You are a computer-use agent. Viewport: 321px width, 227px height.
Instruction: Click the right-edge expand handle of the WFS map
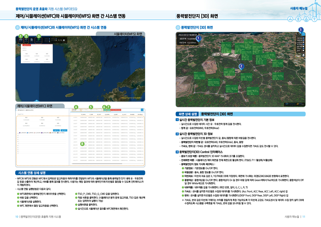coord(144,55)
